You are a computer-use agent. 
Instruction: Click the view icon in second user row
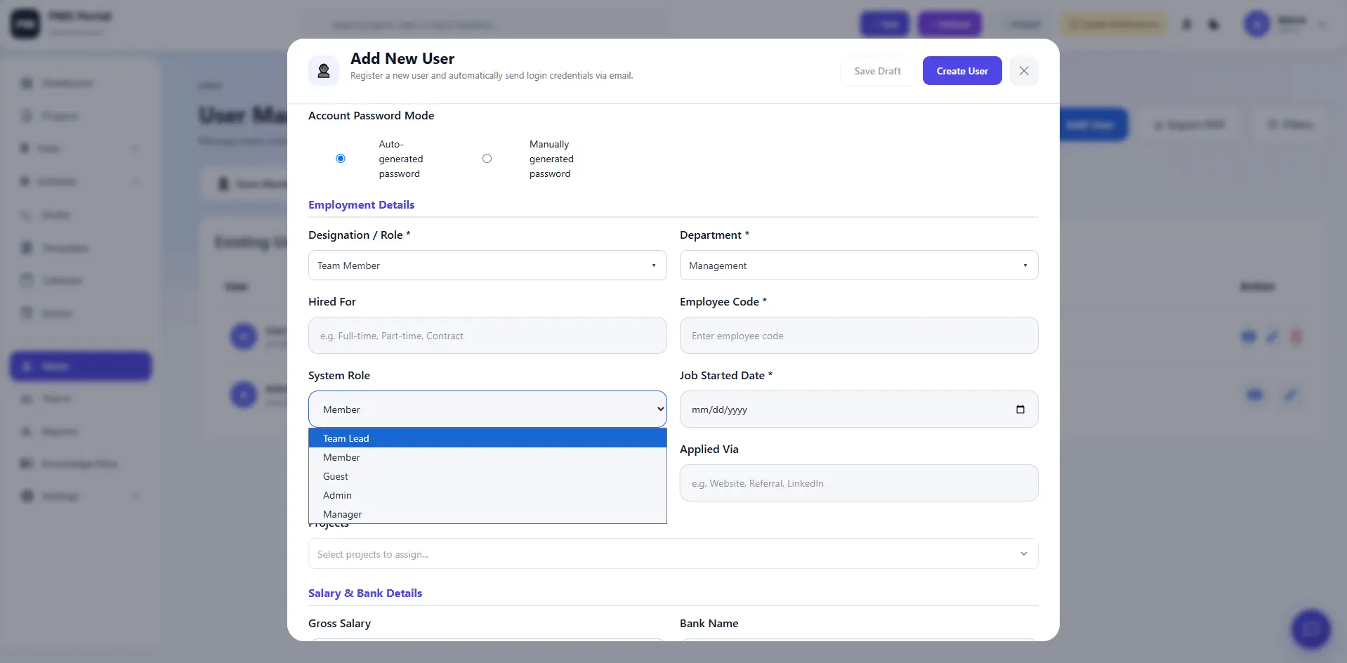click(x=1255, y=395)
